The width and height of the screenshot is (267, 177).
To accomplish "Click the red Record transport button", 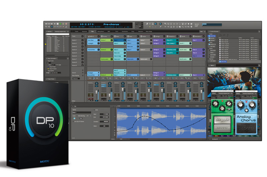I will pyautogui.click(x=66, y=24).
